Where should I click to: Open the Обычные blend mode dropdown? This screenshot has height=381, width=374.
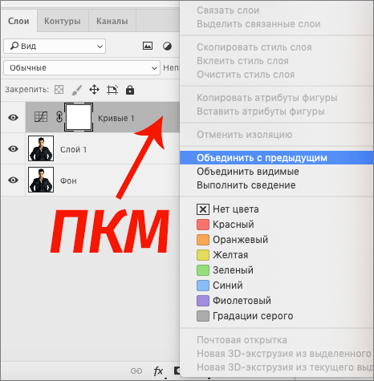point(82,68)
